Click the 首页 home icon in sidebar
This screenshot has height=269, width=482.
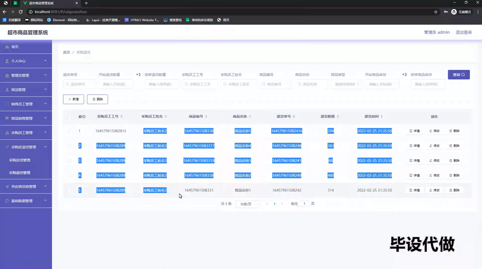(x=7, y=47)
